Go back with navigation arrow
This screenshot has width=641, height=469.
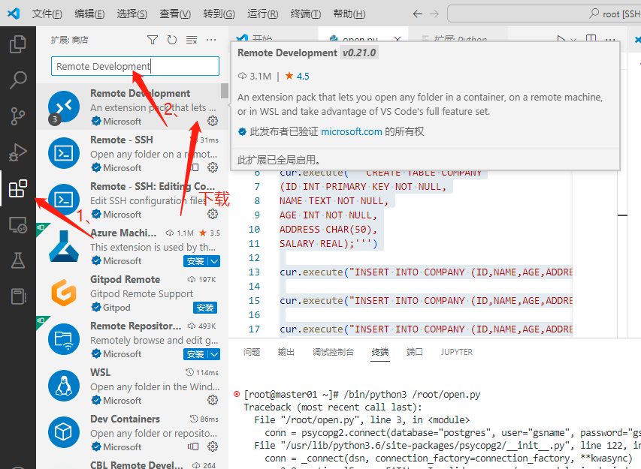[x=417, y=14]
